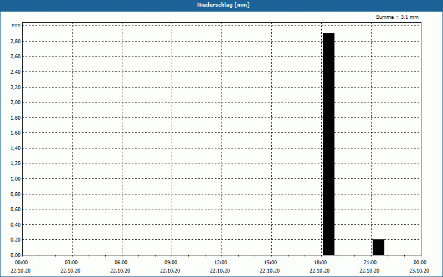Click the Niederschlag [mm] chart title
This screenshot has height=277, width=443.
coord(223,5)
